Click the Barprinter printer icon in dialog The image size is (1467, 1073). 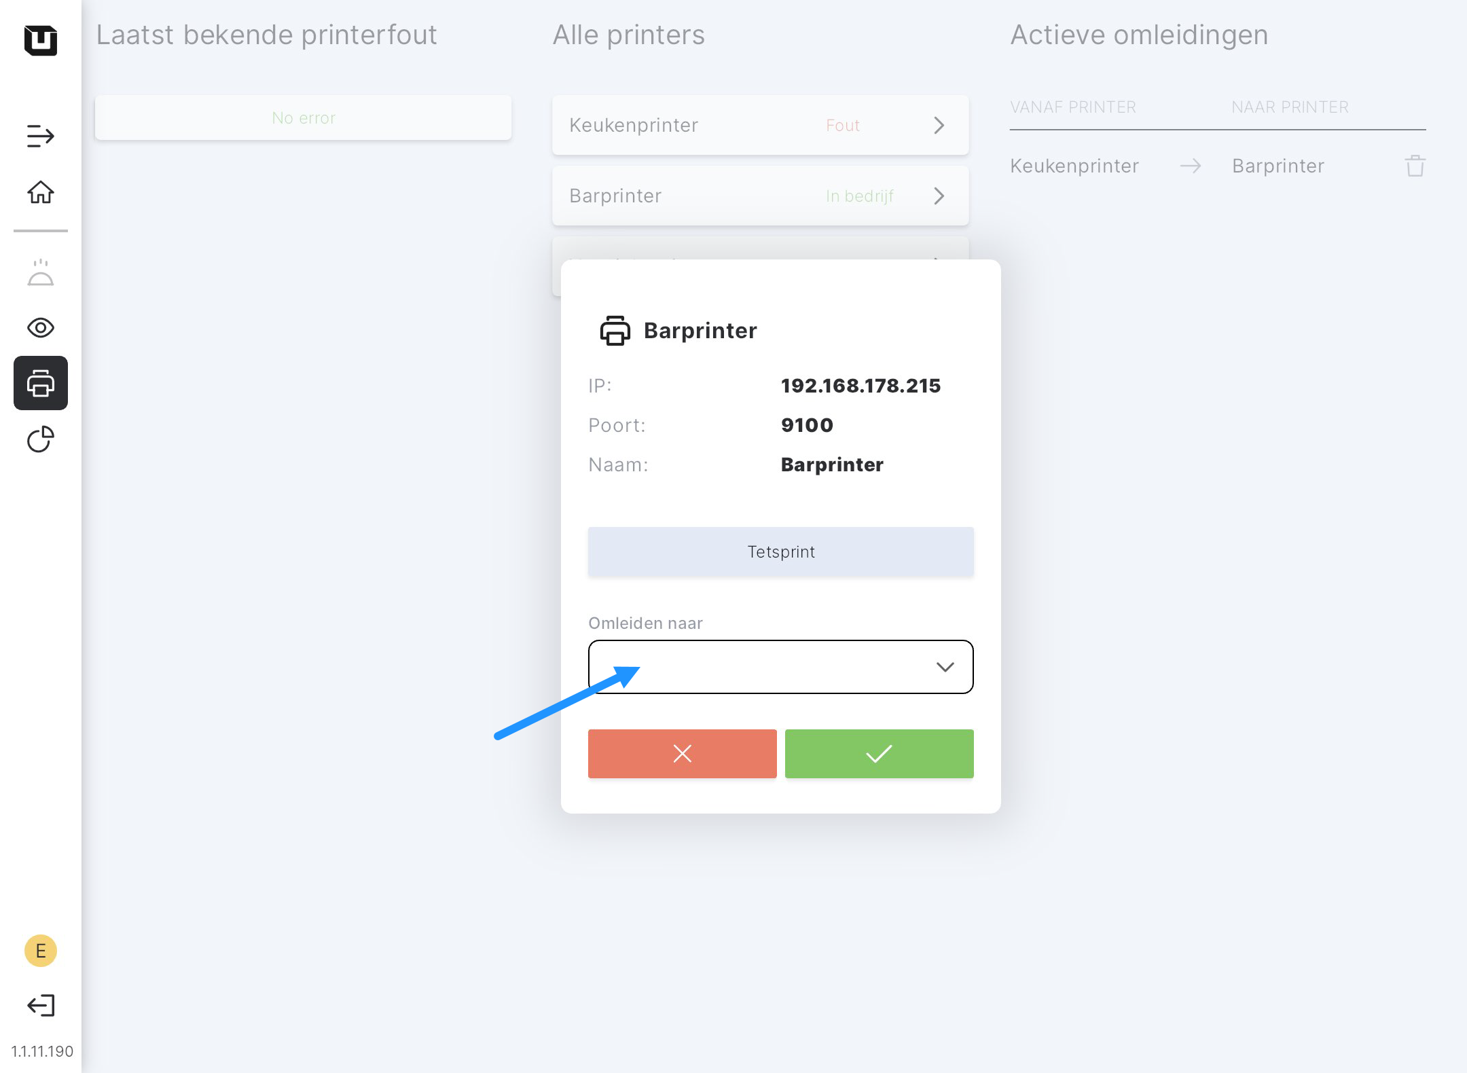[615, 331]
